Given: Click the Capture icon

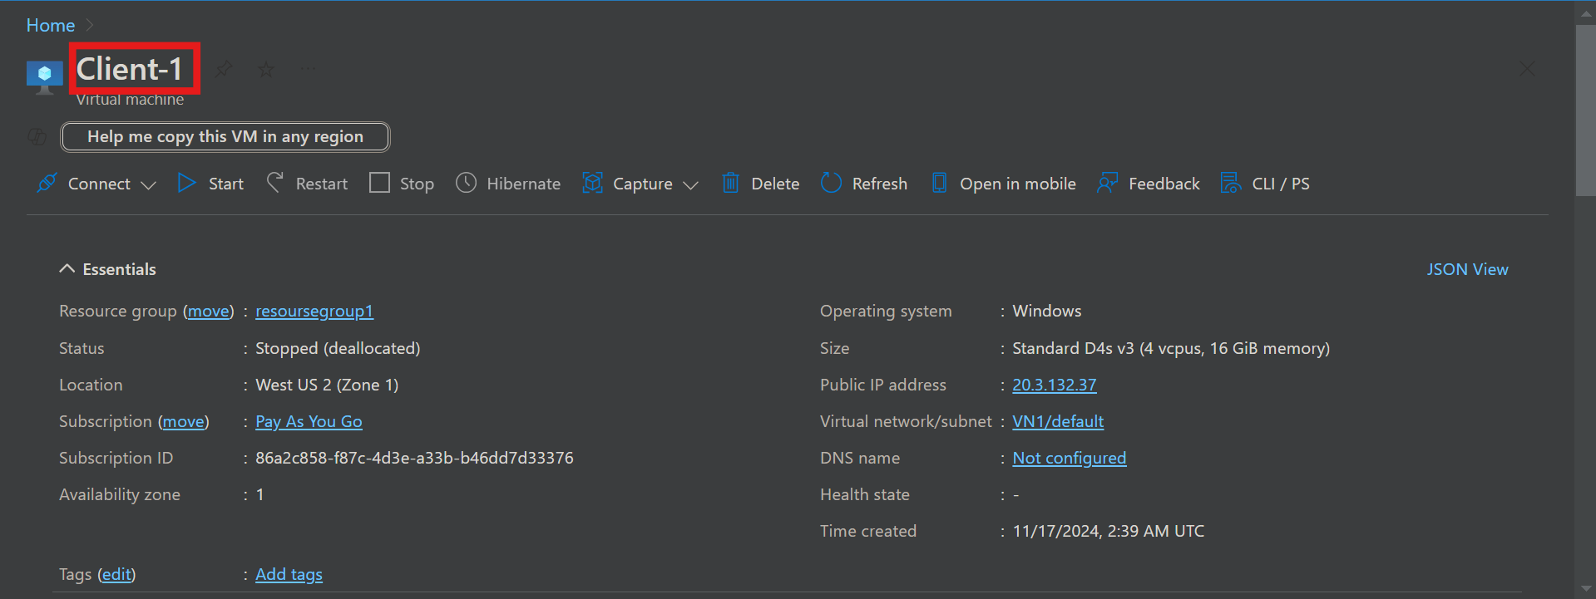Looking at the screenshot, I should pos(592,183).
